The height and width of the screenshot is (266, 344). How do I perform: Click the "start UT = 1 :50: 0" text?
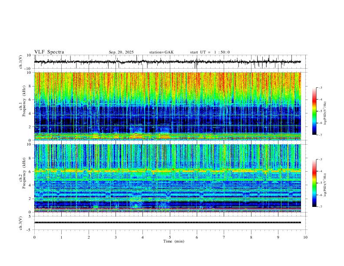coord(210,52)
